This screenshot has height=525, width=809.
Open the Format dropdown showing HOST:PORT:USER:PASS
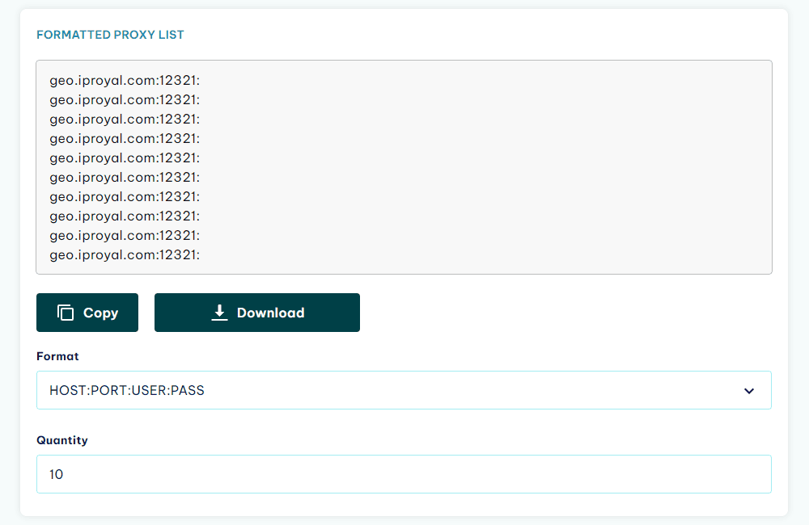404,391
